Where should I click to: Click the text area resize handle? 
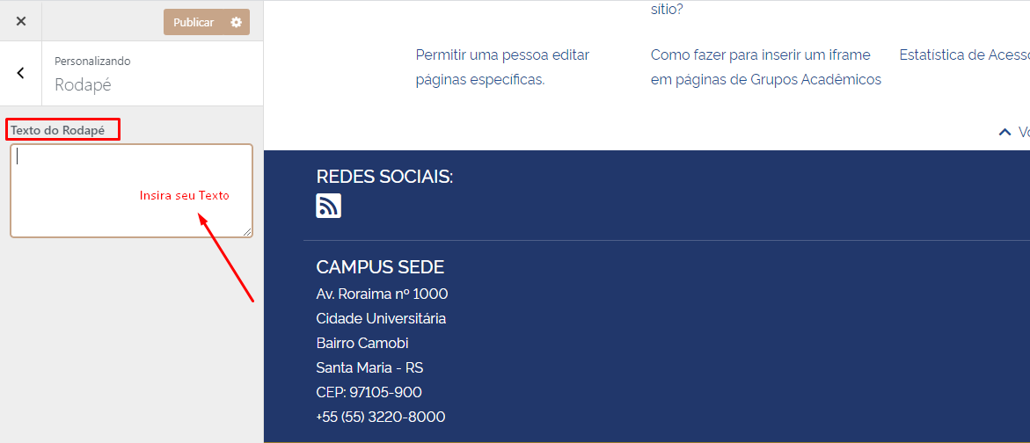pos(247,232)
